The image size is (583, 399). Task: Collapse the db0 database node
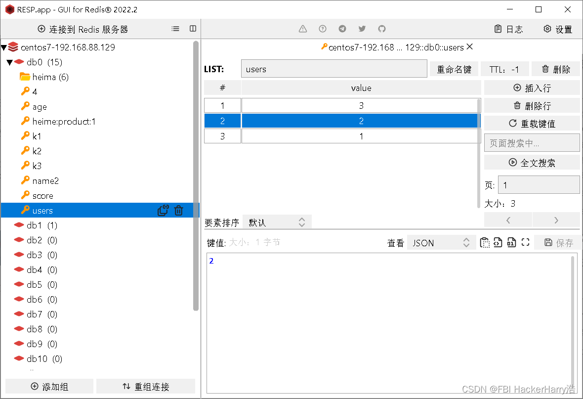(9, 62)
